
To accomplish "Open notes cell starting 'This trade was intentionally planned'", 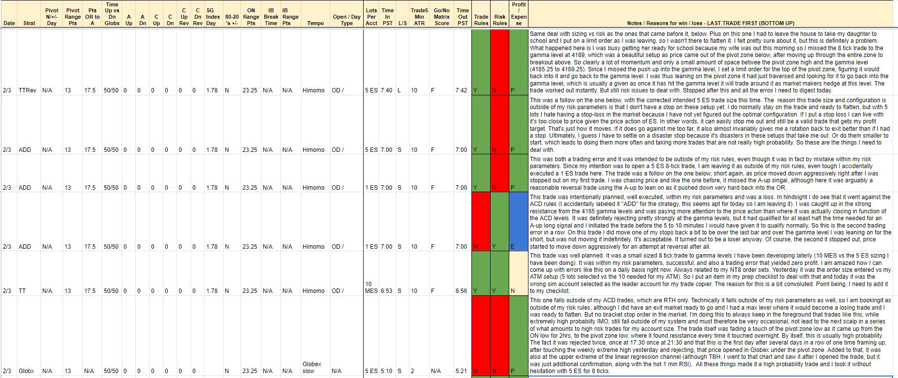I will [x=711, y=222].
